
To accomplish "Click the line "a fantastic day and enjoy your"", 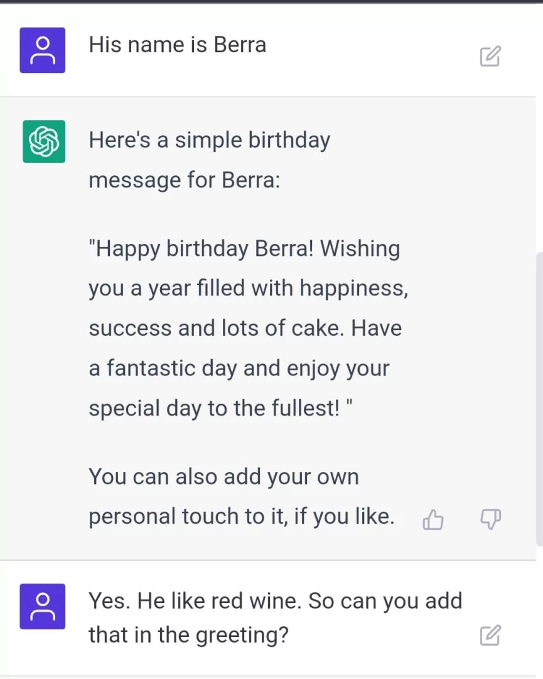I will (x=239, y=368).
